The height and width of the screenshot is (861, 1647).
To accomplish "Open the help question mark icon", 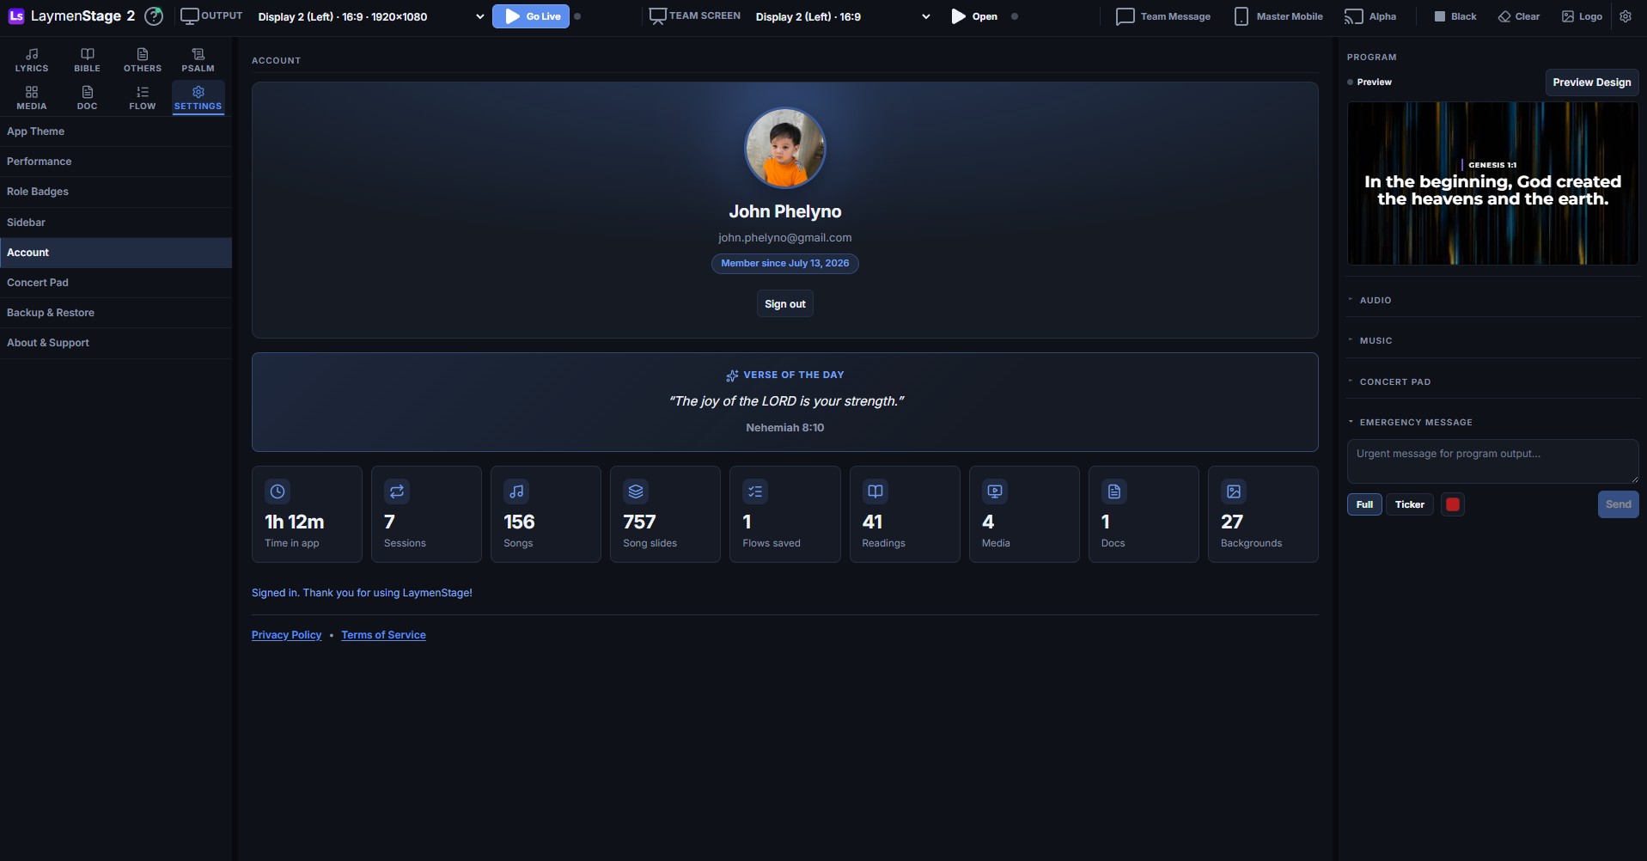I will click(x=154, y=16).
